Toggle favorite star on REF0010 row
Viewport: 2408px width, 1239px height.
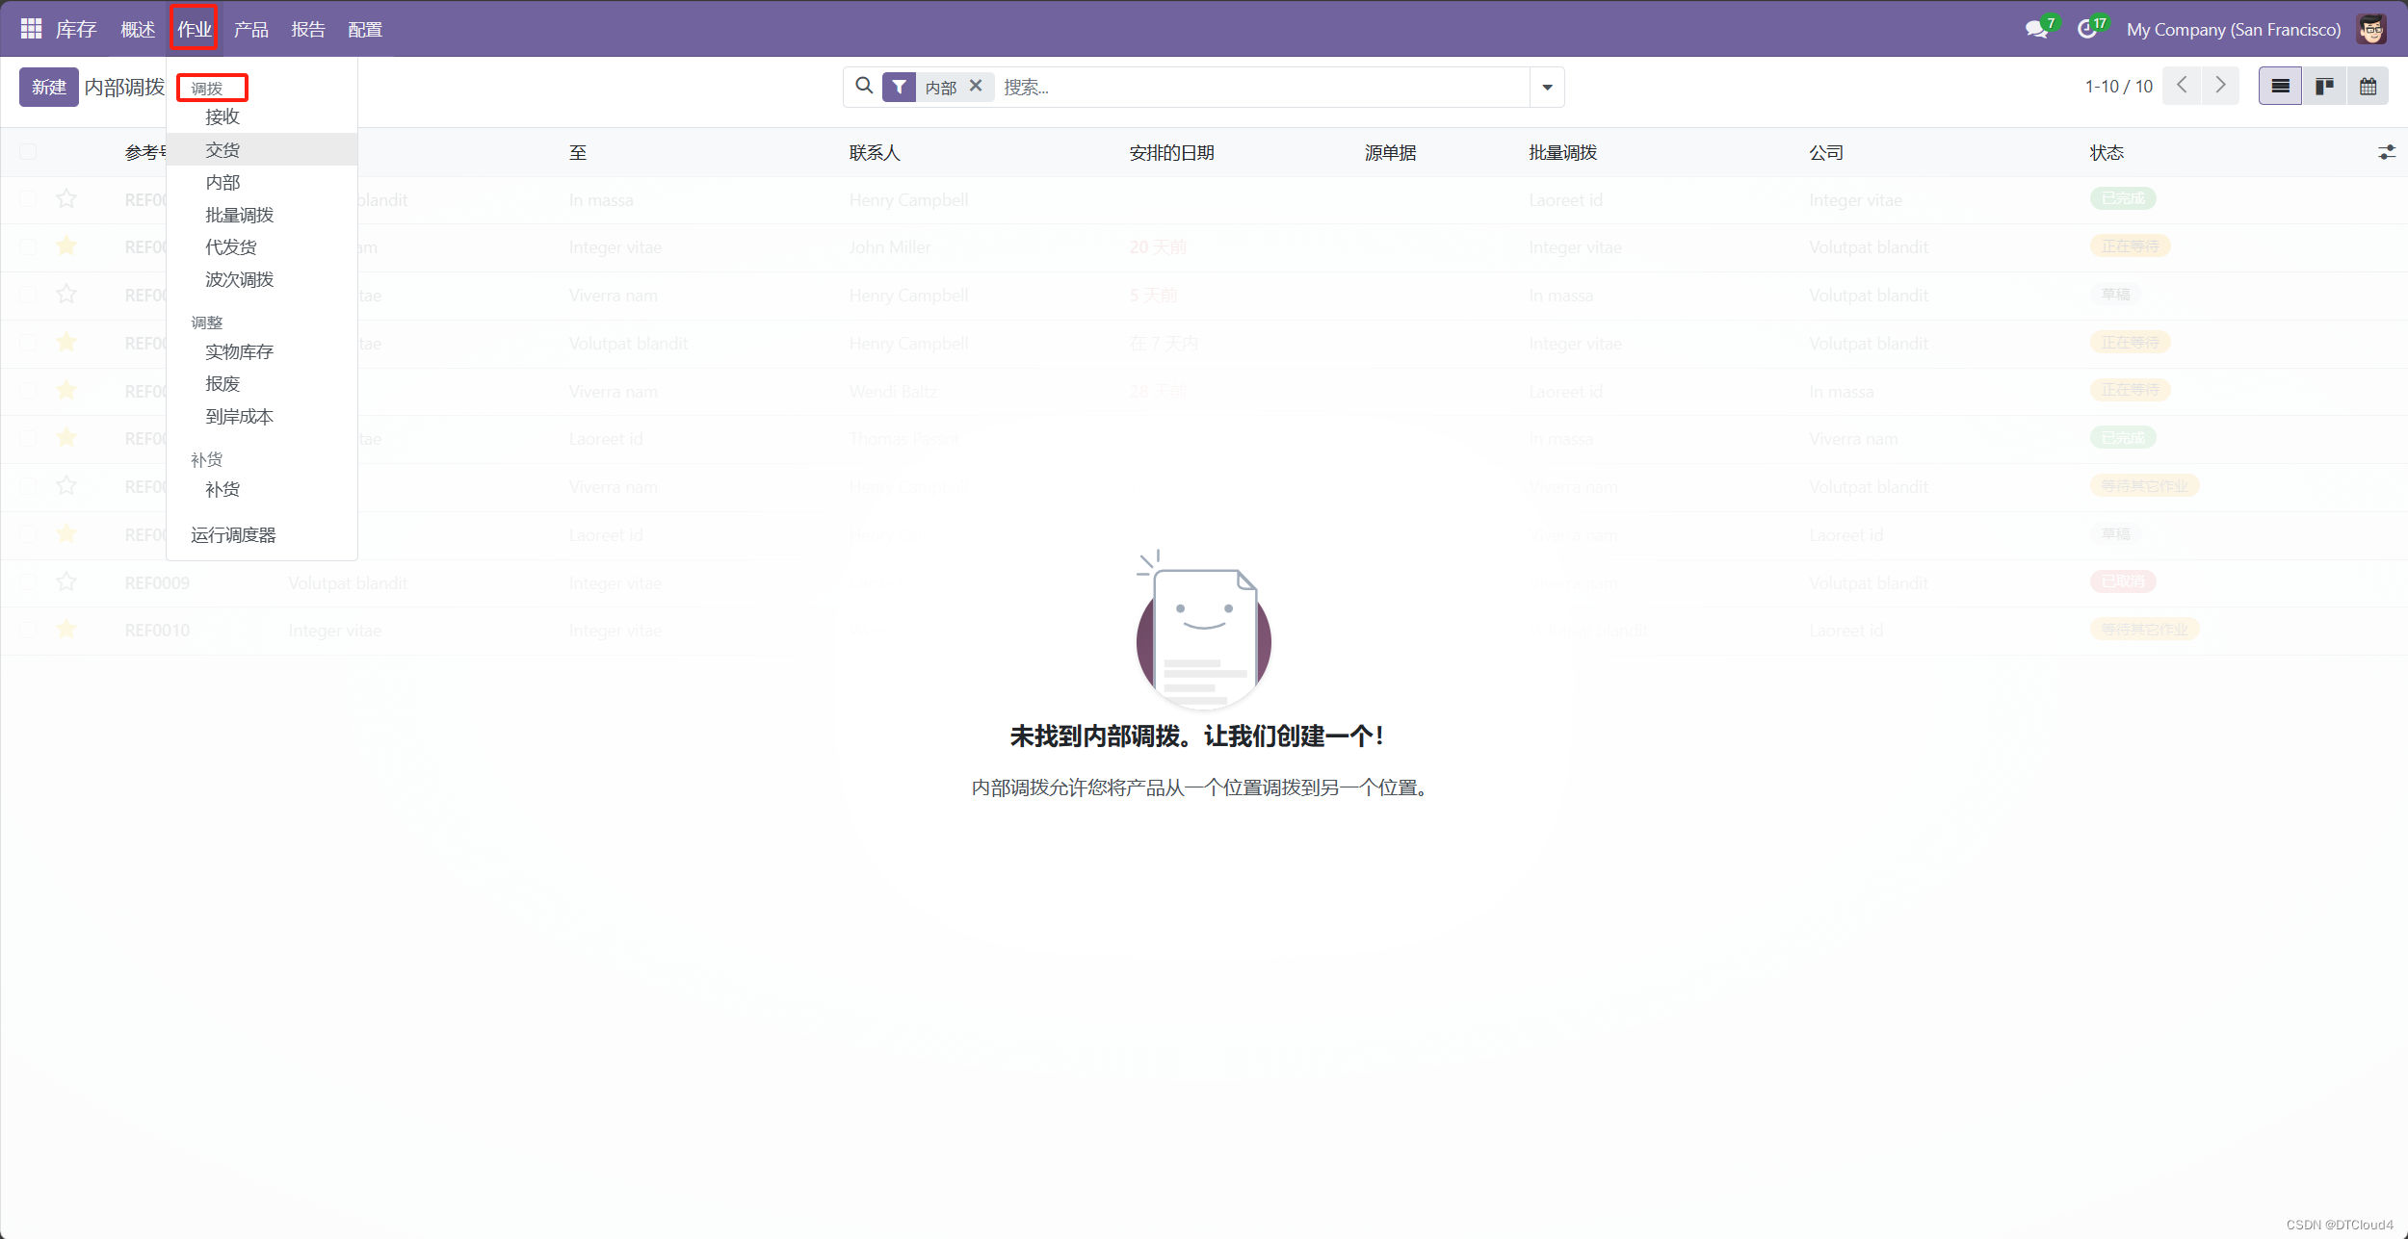(x=66, y=630)
